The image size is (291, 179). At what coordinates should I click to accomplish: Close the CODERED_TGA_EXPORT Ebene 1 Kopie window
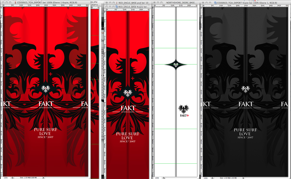point(3,3)
